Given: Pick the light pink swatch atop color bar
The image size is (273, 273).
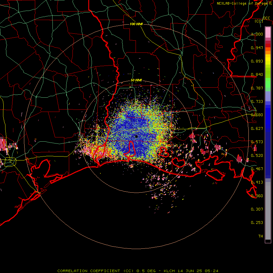Looking at the screenshot, I should pyautogui.click(x=268, y=32).
